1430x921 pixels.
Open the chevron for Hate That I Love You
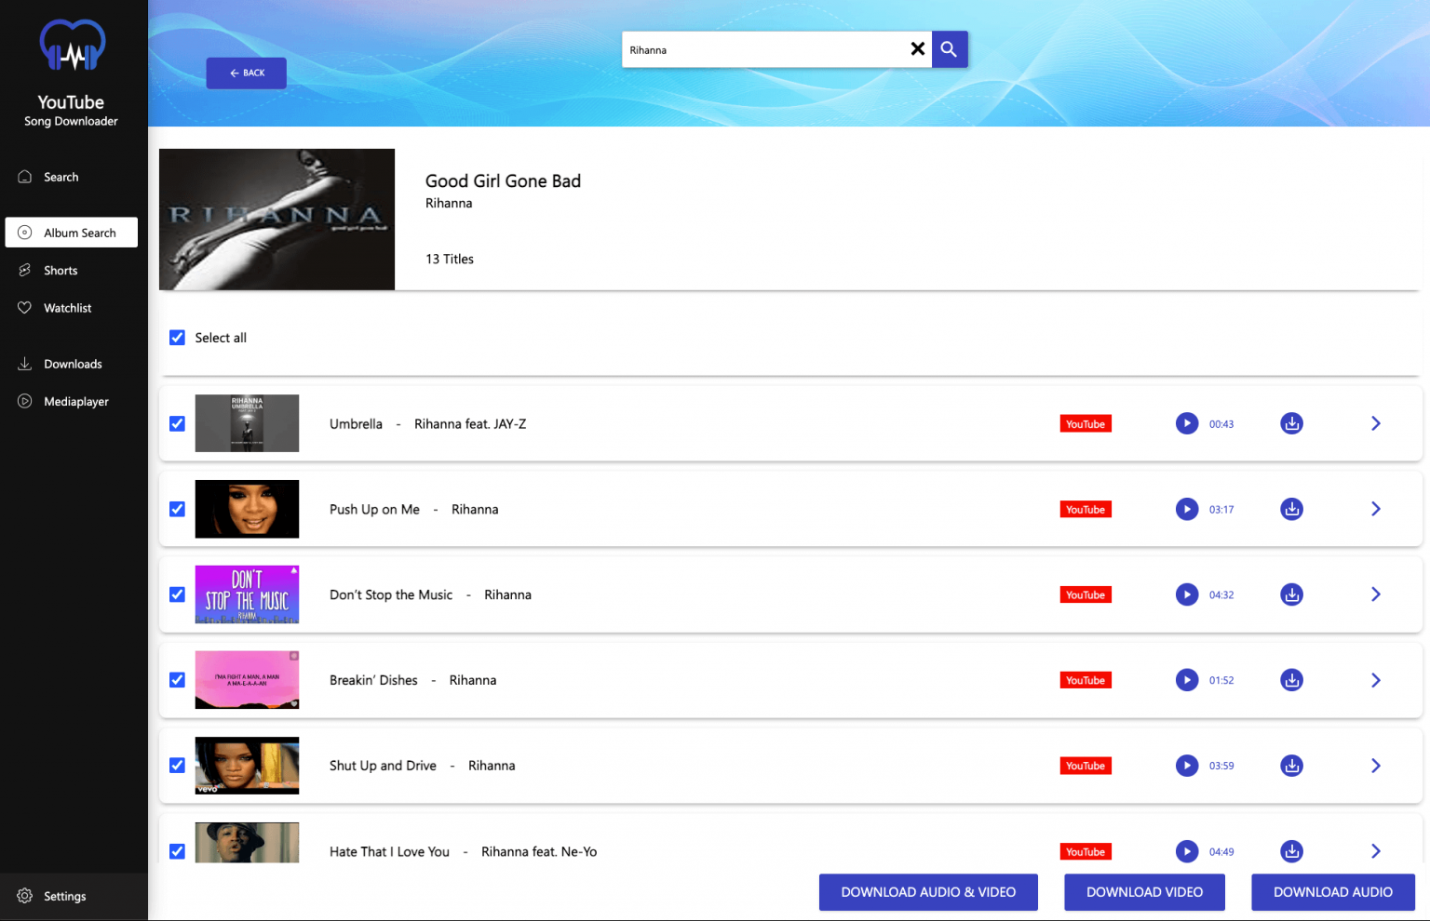pyautogui.click(x=1376, y=850)
